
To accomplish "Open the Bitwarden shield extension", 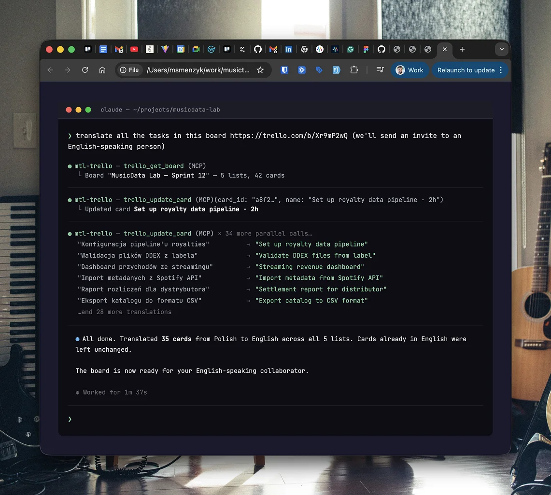I will [x=284, y=70].
